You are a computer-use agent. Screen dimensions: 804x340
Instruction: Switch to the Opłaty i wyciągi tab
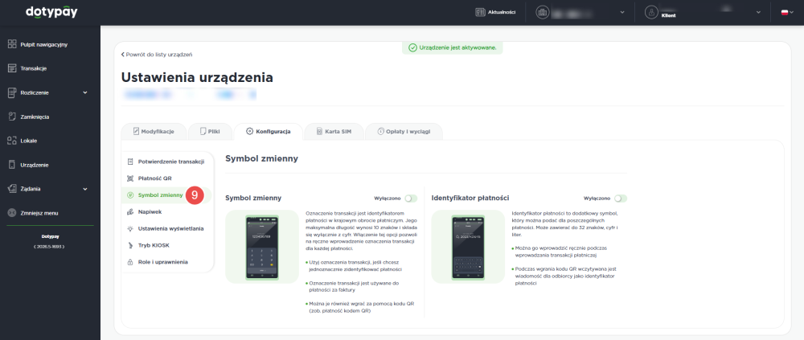(404, 131)
